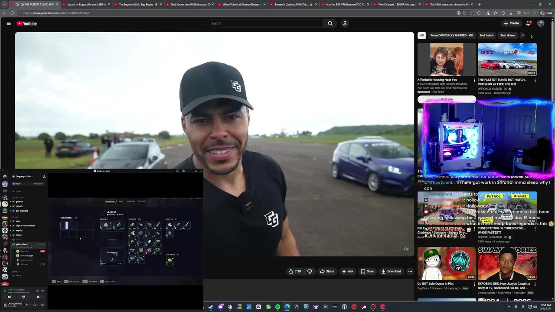Screen dimensions: 555x312
Task: Add page to favorites with star icon
Action: click(x=470, y=13)
